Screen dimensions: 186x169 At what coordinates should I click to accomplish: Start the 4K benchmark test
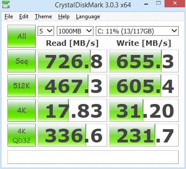click(x=22, y=110)
